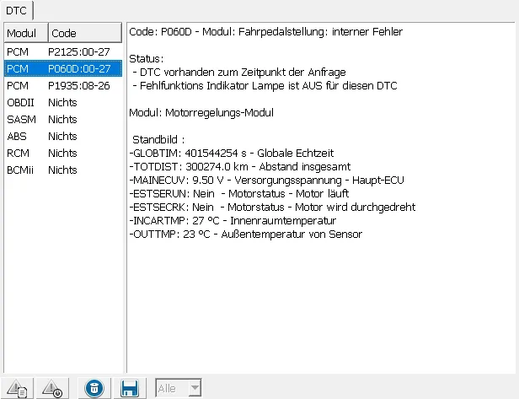Click the warning icon with power symbol
This screenshot has height=399, width=519.
pyautogui.click(x=51, y=388)
